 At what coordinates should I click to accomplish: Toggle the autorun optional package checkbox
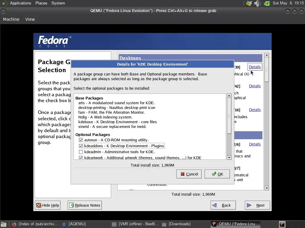81,140
